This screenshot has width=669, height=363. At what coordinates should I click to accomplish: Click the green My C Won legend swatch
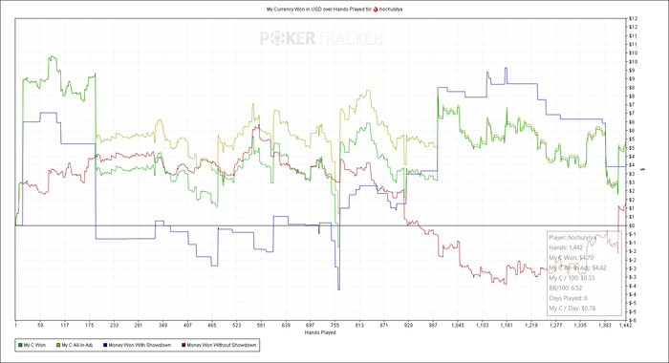[x=20, y=345]
